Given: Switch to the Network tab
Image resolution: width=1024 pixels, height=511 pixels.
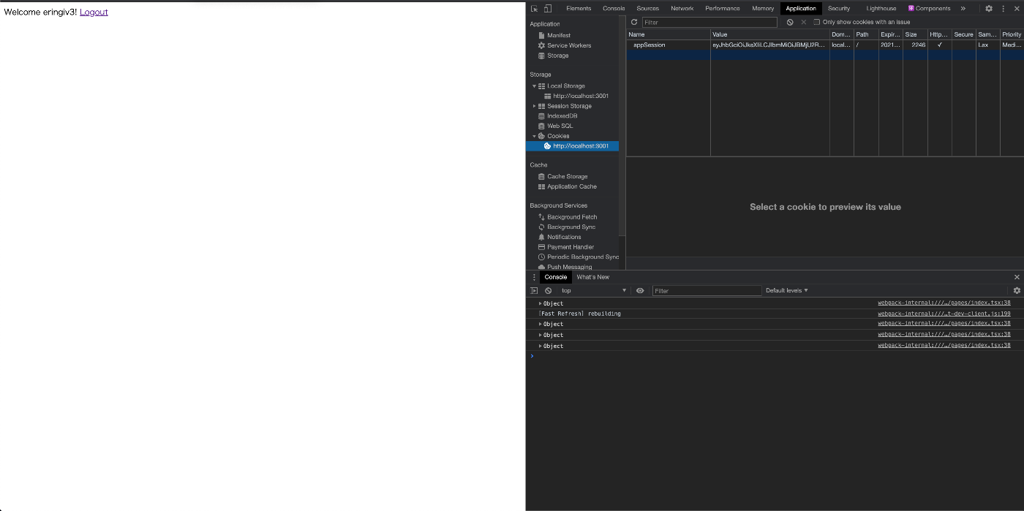Looking at the screenshot, I should click(x=682, y=9).
